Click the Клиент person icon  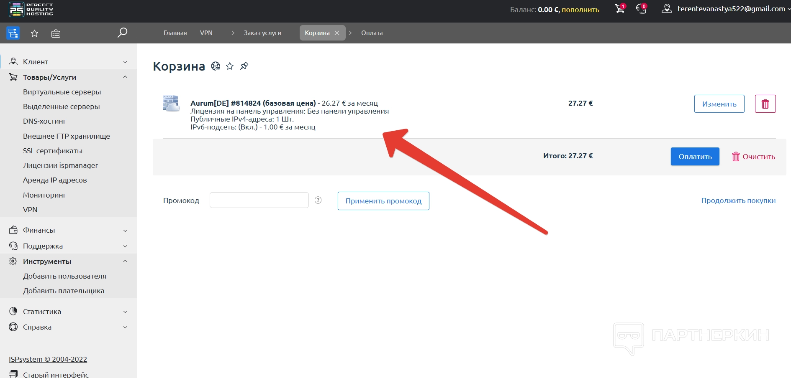13,62
